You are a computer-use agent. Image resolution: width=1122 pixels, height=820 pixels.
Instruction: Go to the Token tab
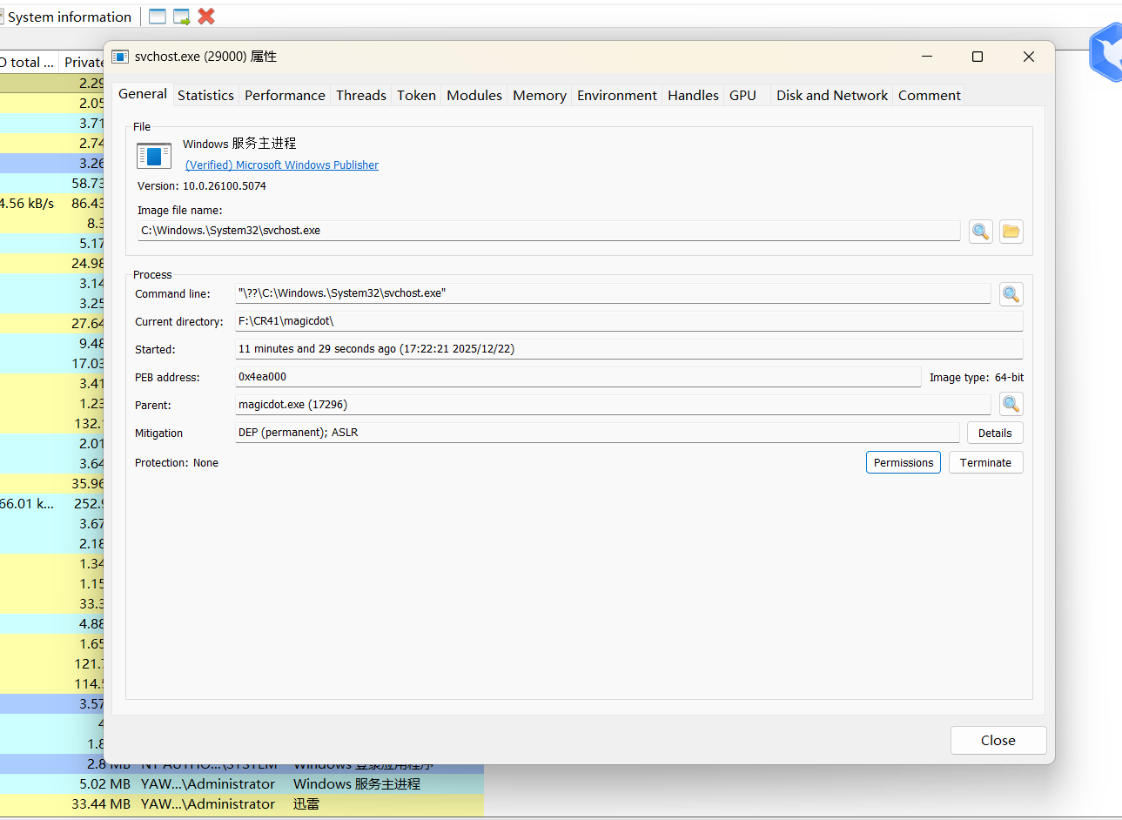point(416,96)
